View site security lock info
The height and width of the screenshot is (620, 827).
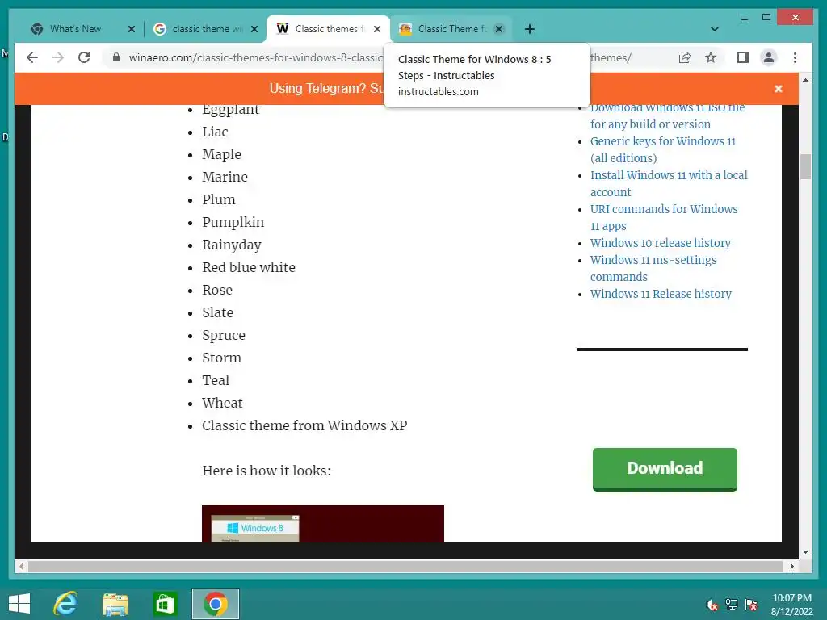pos(116,57)
